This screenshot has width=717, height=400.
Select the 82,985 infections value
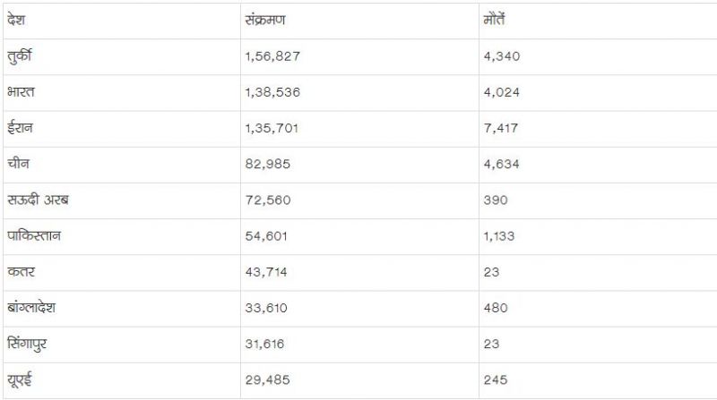(x=266, y=164)
